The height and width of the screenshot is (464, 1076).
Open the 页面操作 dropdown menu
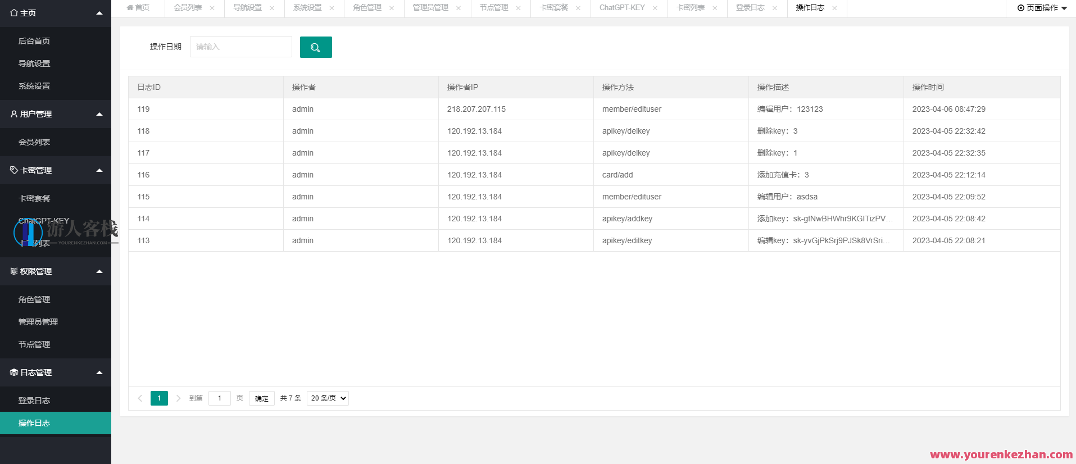point(1042,8)
